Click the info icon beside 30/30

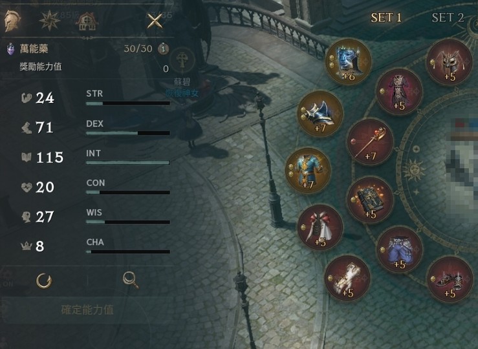[164, 48]
